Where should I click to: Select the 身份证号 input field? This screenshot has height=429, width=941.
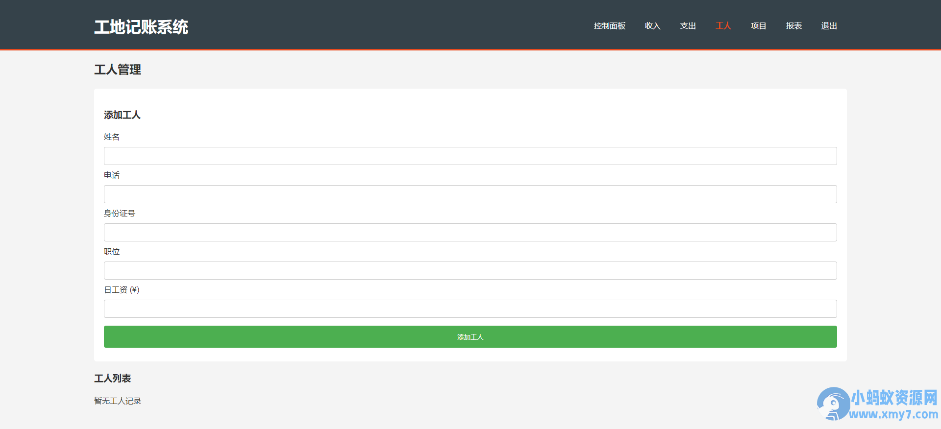[x=470, y=233]
